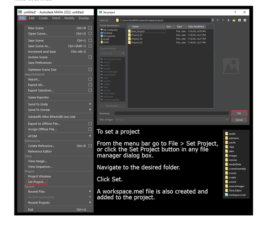Click the Directory input field
This screenshot has width=262, height=225.
coord(172,113)
